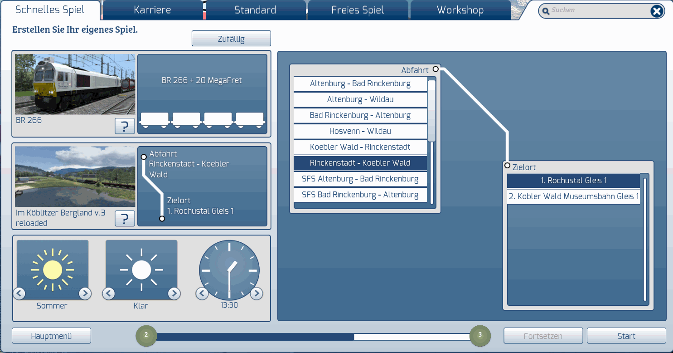Select next weather right of Klar

174,294
